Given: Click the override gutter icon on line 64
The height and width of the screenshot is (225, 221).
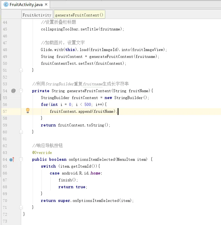Looking at the screenshot, I should (x=12, y=159).
